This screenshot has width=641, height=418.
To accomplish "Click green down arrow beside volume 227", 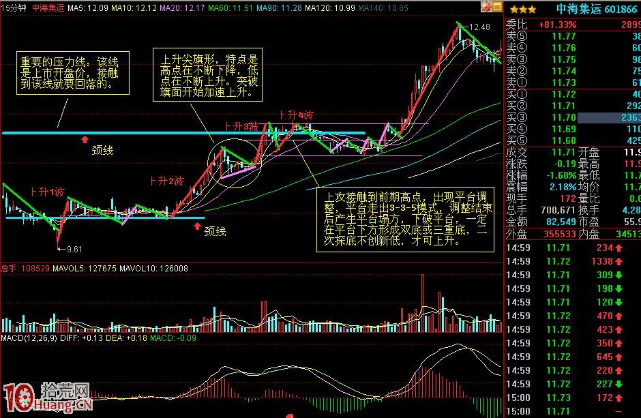I will 618,384.
